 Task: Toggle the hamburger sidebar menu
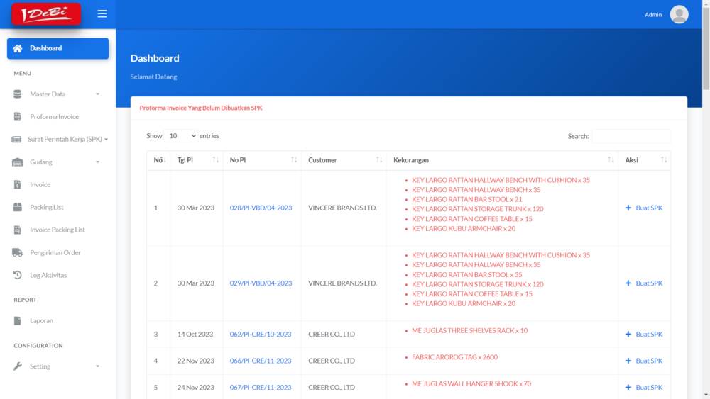pos(102,14)
